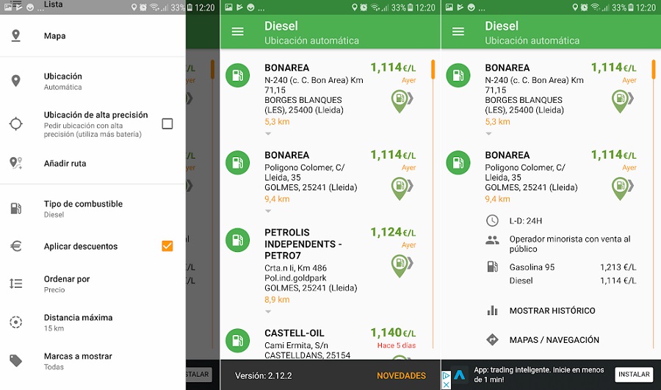Image resolution: width=661 pixels, height=390 pixels.
Task: Enable Ubicación de alta precisión checkbox
Action: [x=167, y=123]
